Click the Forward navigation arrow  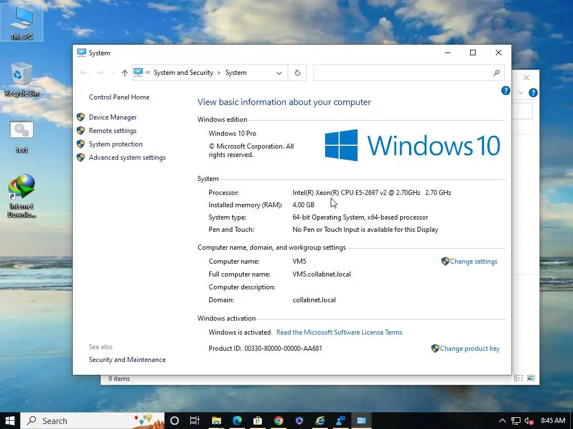coord(100,73)
